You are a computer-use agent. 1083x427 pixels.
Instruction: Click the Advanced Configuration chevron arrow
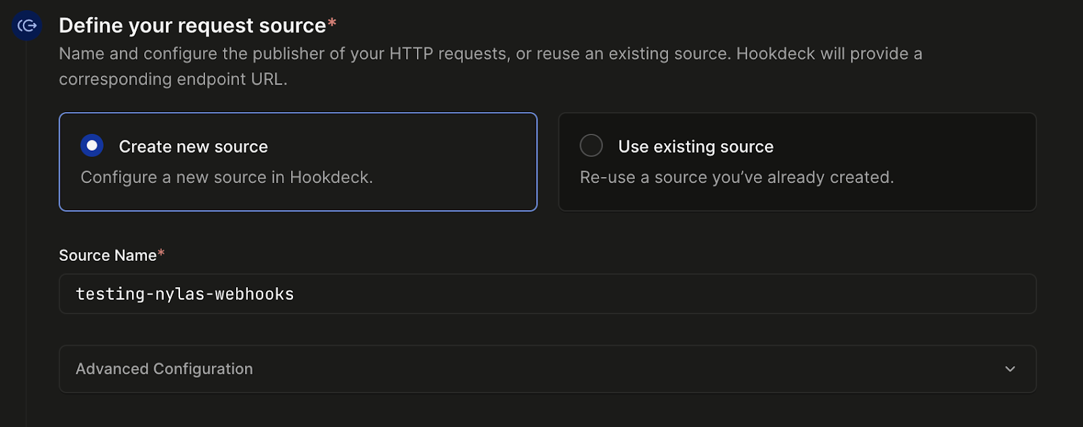click(1010, 369)
